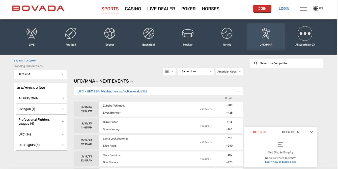Image resolution: width=338 pixels, height=169 pixels.
Task: Click the EN language label
Action: click(x=321, y=9)
